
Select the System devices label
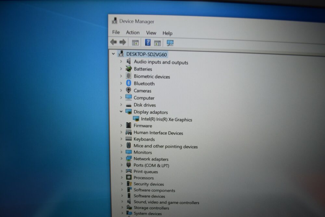point(148,213)
